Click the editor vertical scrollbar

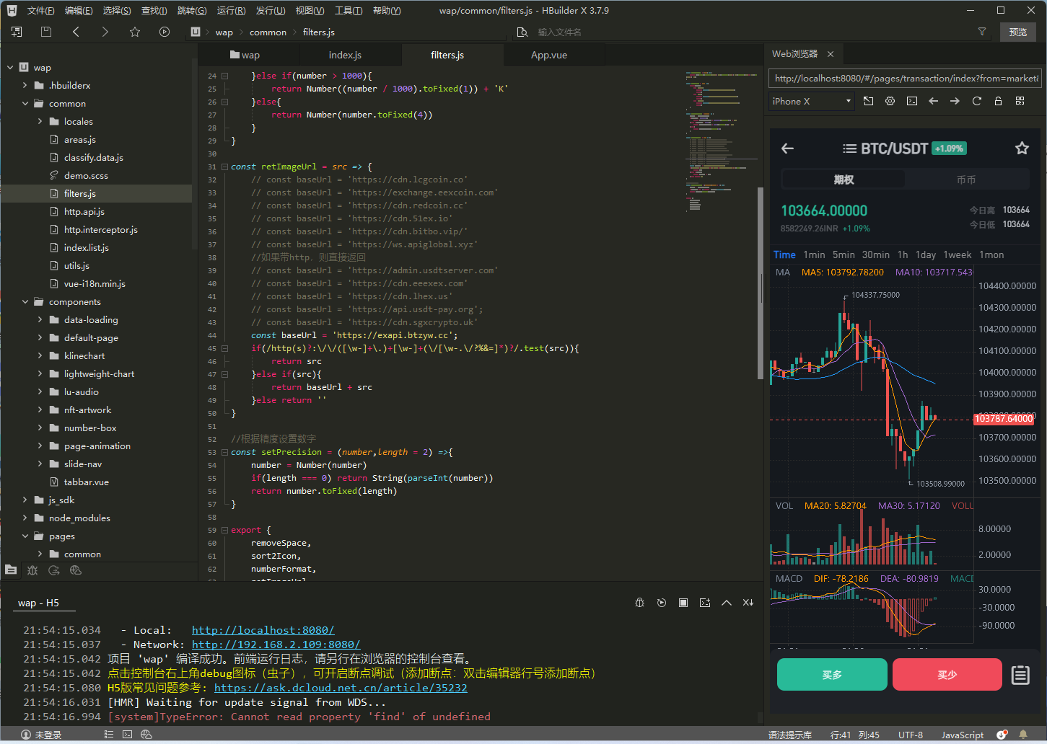tap(760, 281)
